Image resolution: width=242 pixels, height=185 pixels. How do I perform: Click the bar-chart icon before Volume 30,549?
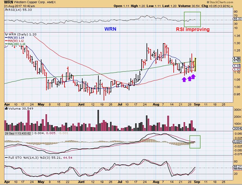point(6,108)
